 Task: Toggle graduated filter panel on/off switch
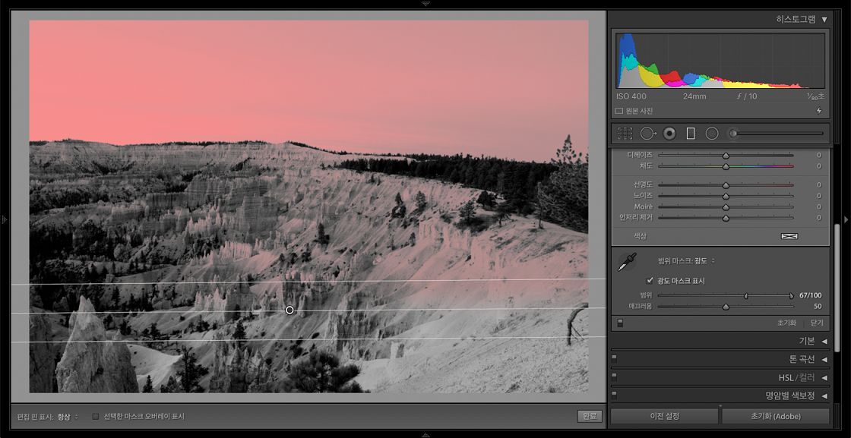click(x=620, y=323)
